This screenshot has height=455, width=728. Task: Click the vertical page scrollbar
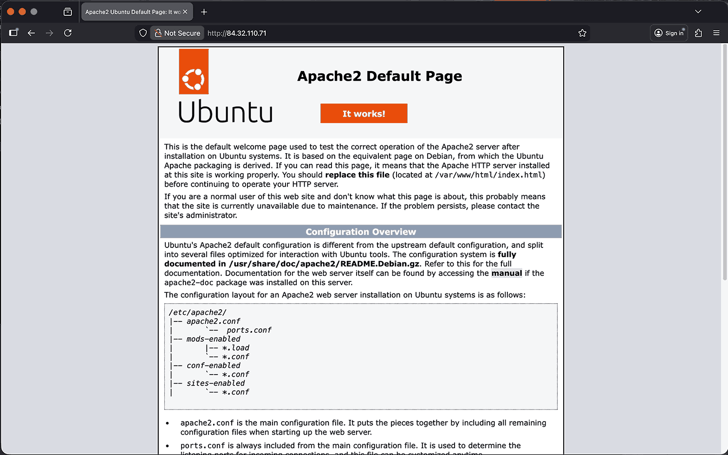[x=724, y=162]
